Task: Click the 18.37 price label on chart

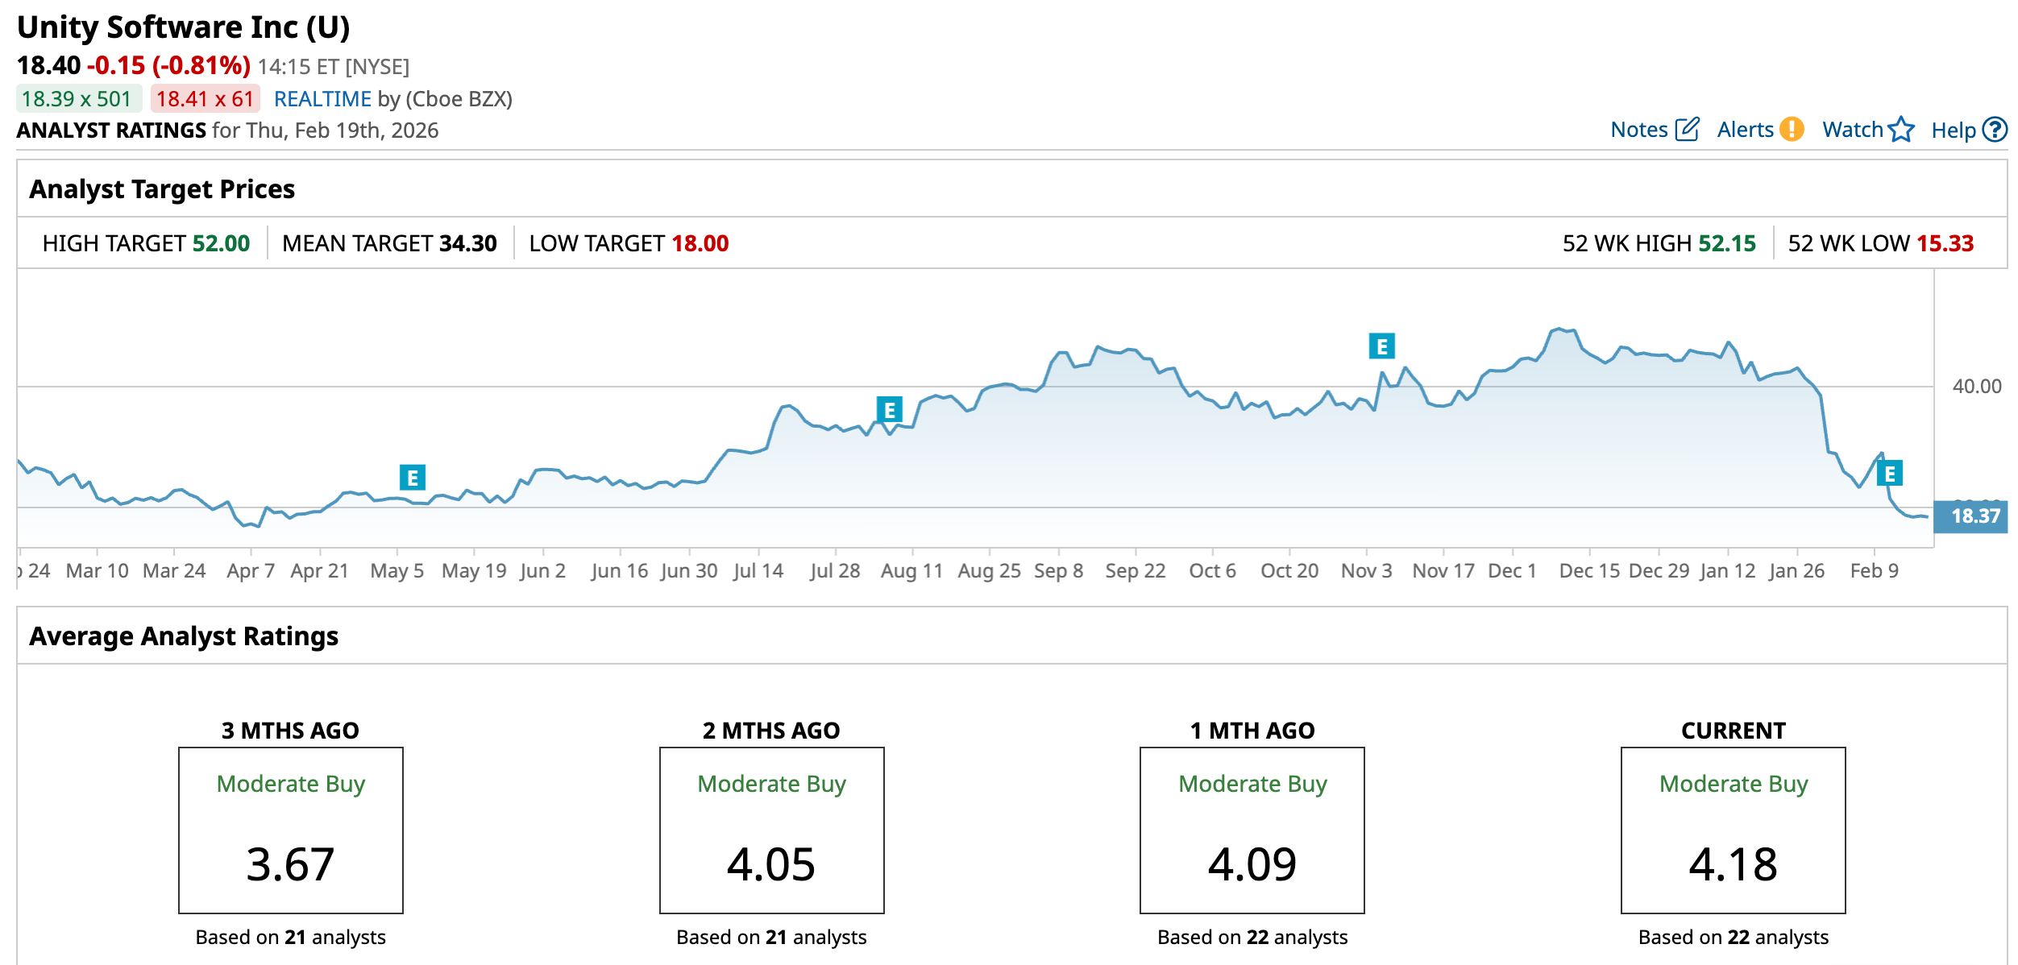Action: coord(1972,516)
